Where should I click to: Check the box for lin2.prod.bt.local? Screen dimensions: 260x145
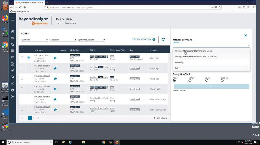[22, 68]
